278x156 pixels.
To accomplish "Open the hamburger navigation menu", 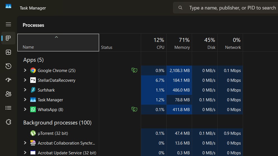I will click(8, 24).
